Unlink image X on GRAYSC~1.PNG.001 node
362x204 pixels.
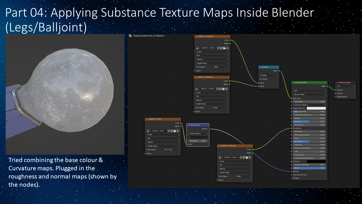(x=227, y=89)
